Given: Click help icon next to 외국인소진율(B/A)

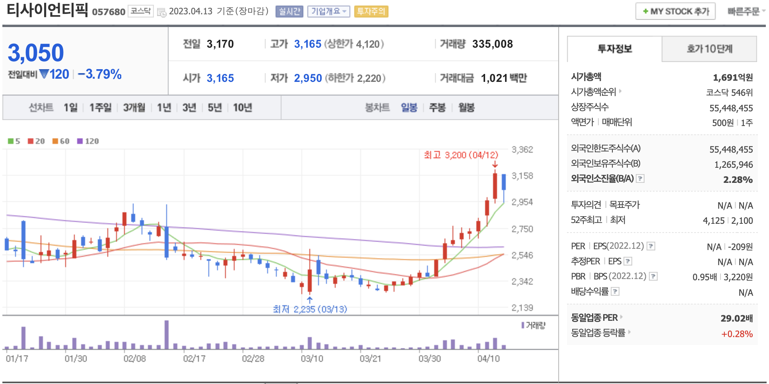Looking at the screenshot, I should [x=640, y=179].
